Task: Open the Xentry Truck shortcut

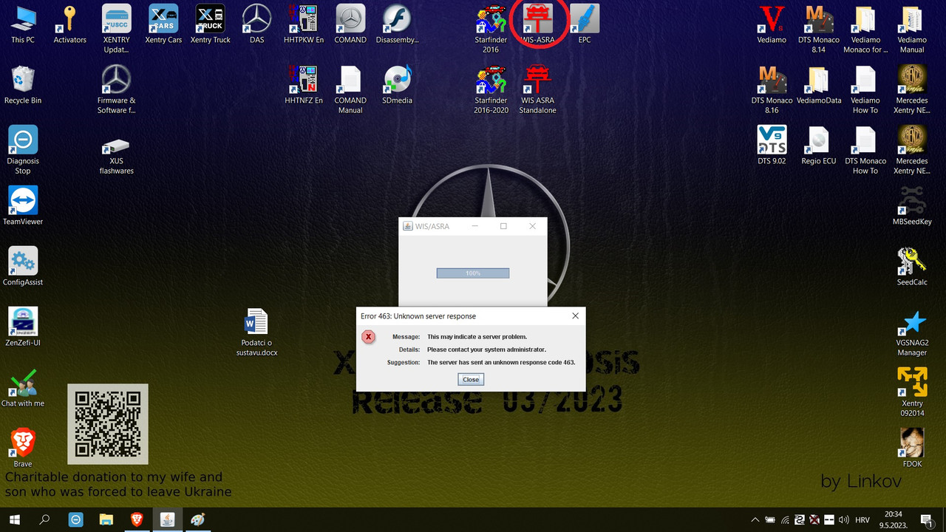Action: coord(211,24)
